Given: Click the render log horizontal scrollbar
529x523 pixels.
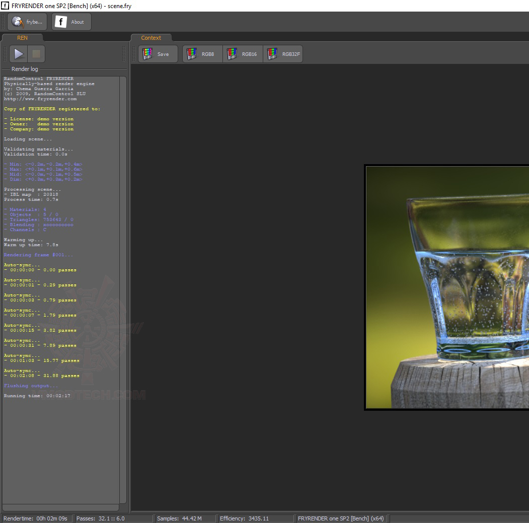Looking at the screenshot, I should pyautogui.click(x=61, y=507).
